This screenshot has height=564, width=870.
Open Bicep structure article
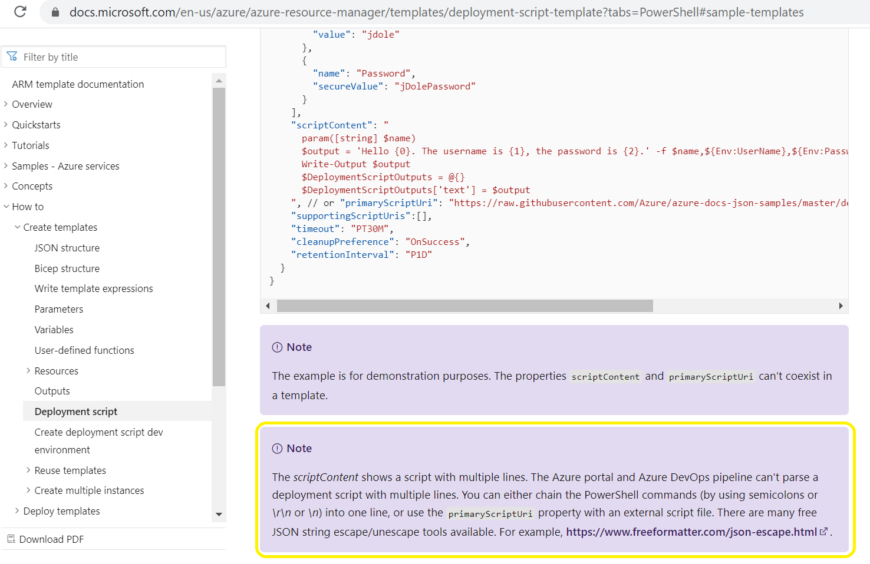(x=67, y=268)
